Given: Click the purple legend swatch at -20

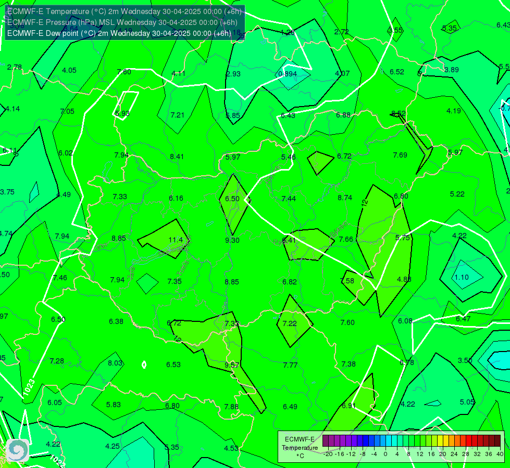Looking at the screenshot, I should [x=326, y=441].
